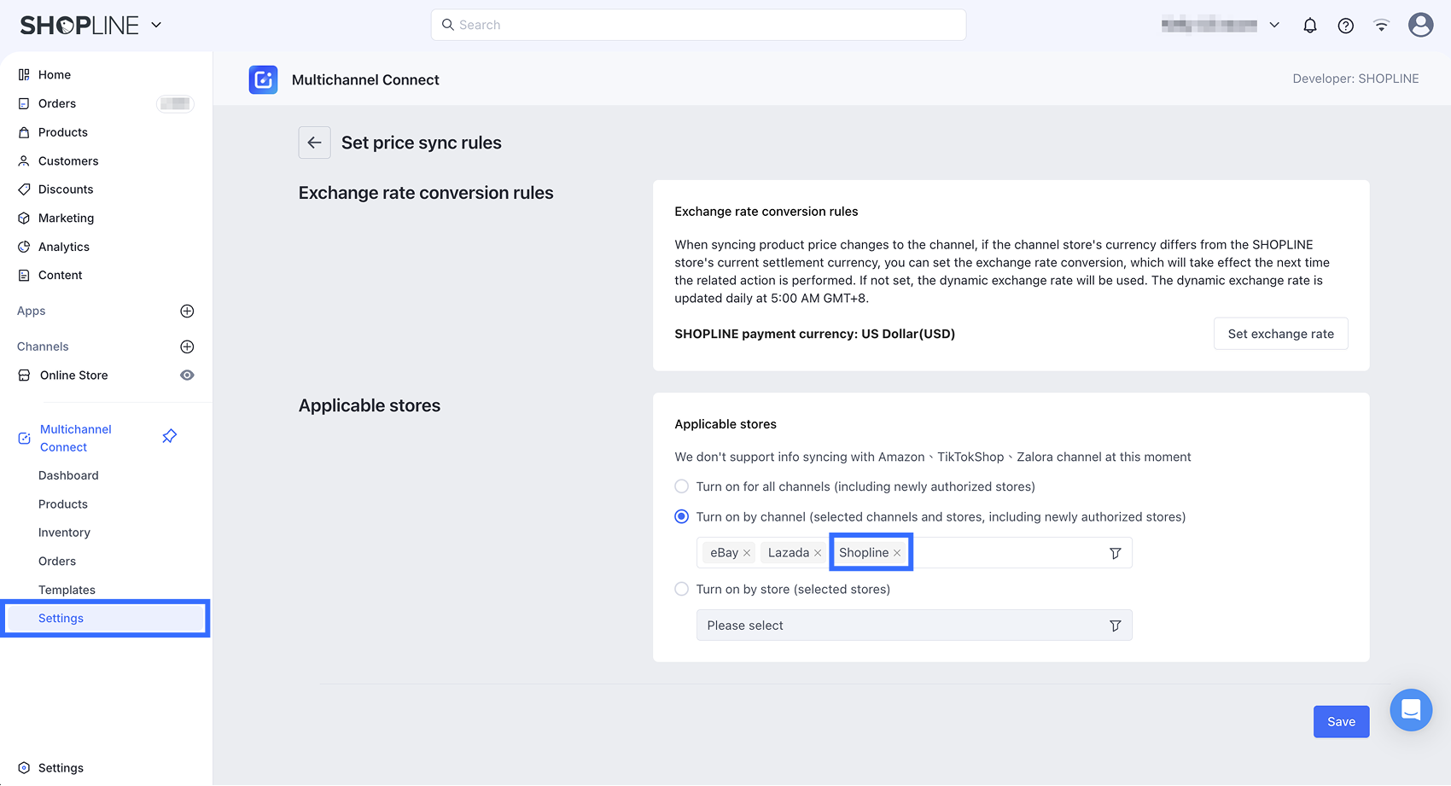Screen dimensions: 1451x786
Task: Expand the store account name dropdown
Action: coord(1274,25)
